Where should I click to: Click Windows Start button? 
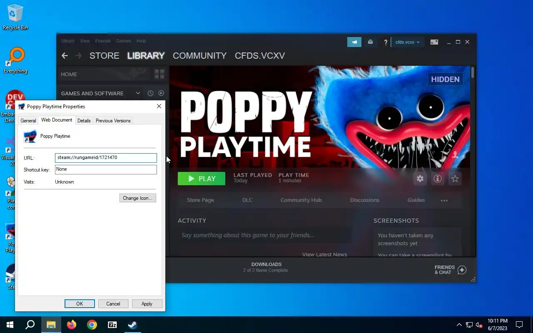pos(10,325)
